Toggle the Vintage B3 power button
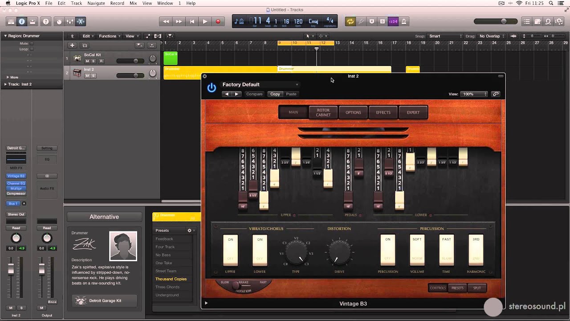This screenshot has height=321, width=570. (212, 88)
